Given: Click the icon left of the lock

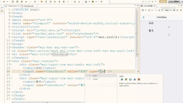Looking at the screenshot, I should point(174,10).
